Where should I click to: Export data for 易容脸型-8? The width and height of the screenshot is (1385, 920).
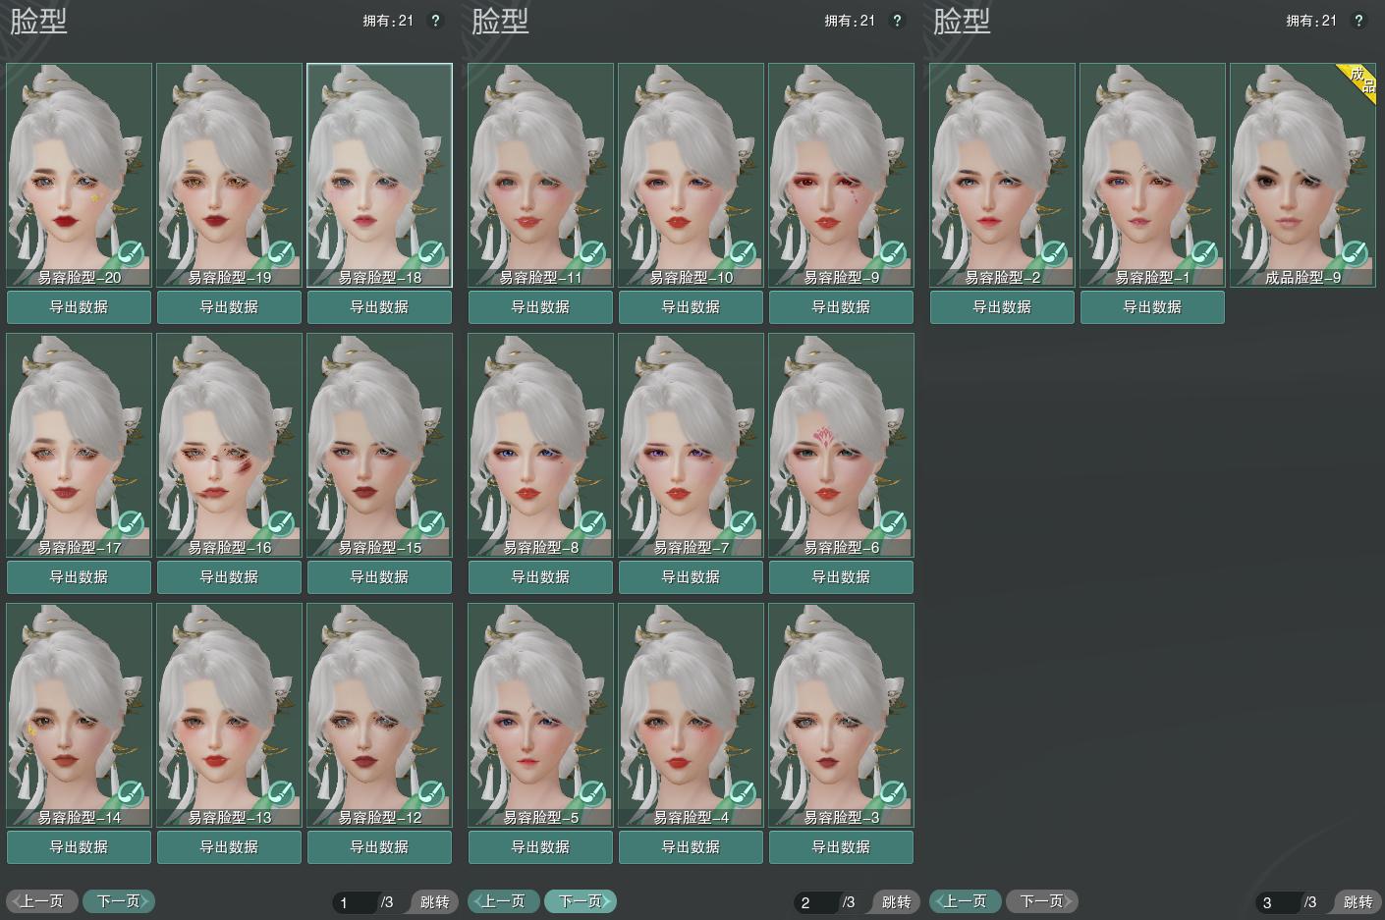541,577
